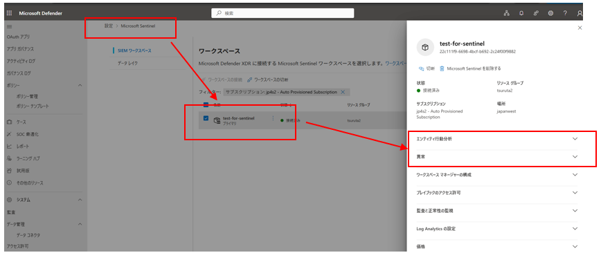Select the データ レイク tab
Screen dimensions: 610x255
(127, 63)
